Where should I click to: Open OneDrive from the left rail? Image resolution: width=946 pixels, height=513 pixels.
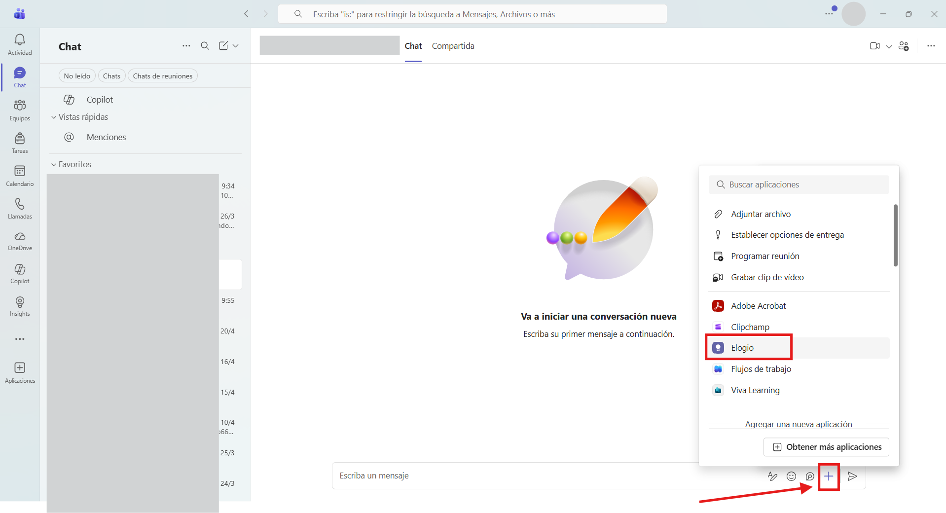[x=20, y=241]
